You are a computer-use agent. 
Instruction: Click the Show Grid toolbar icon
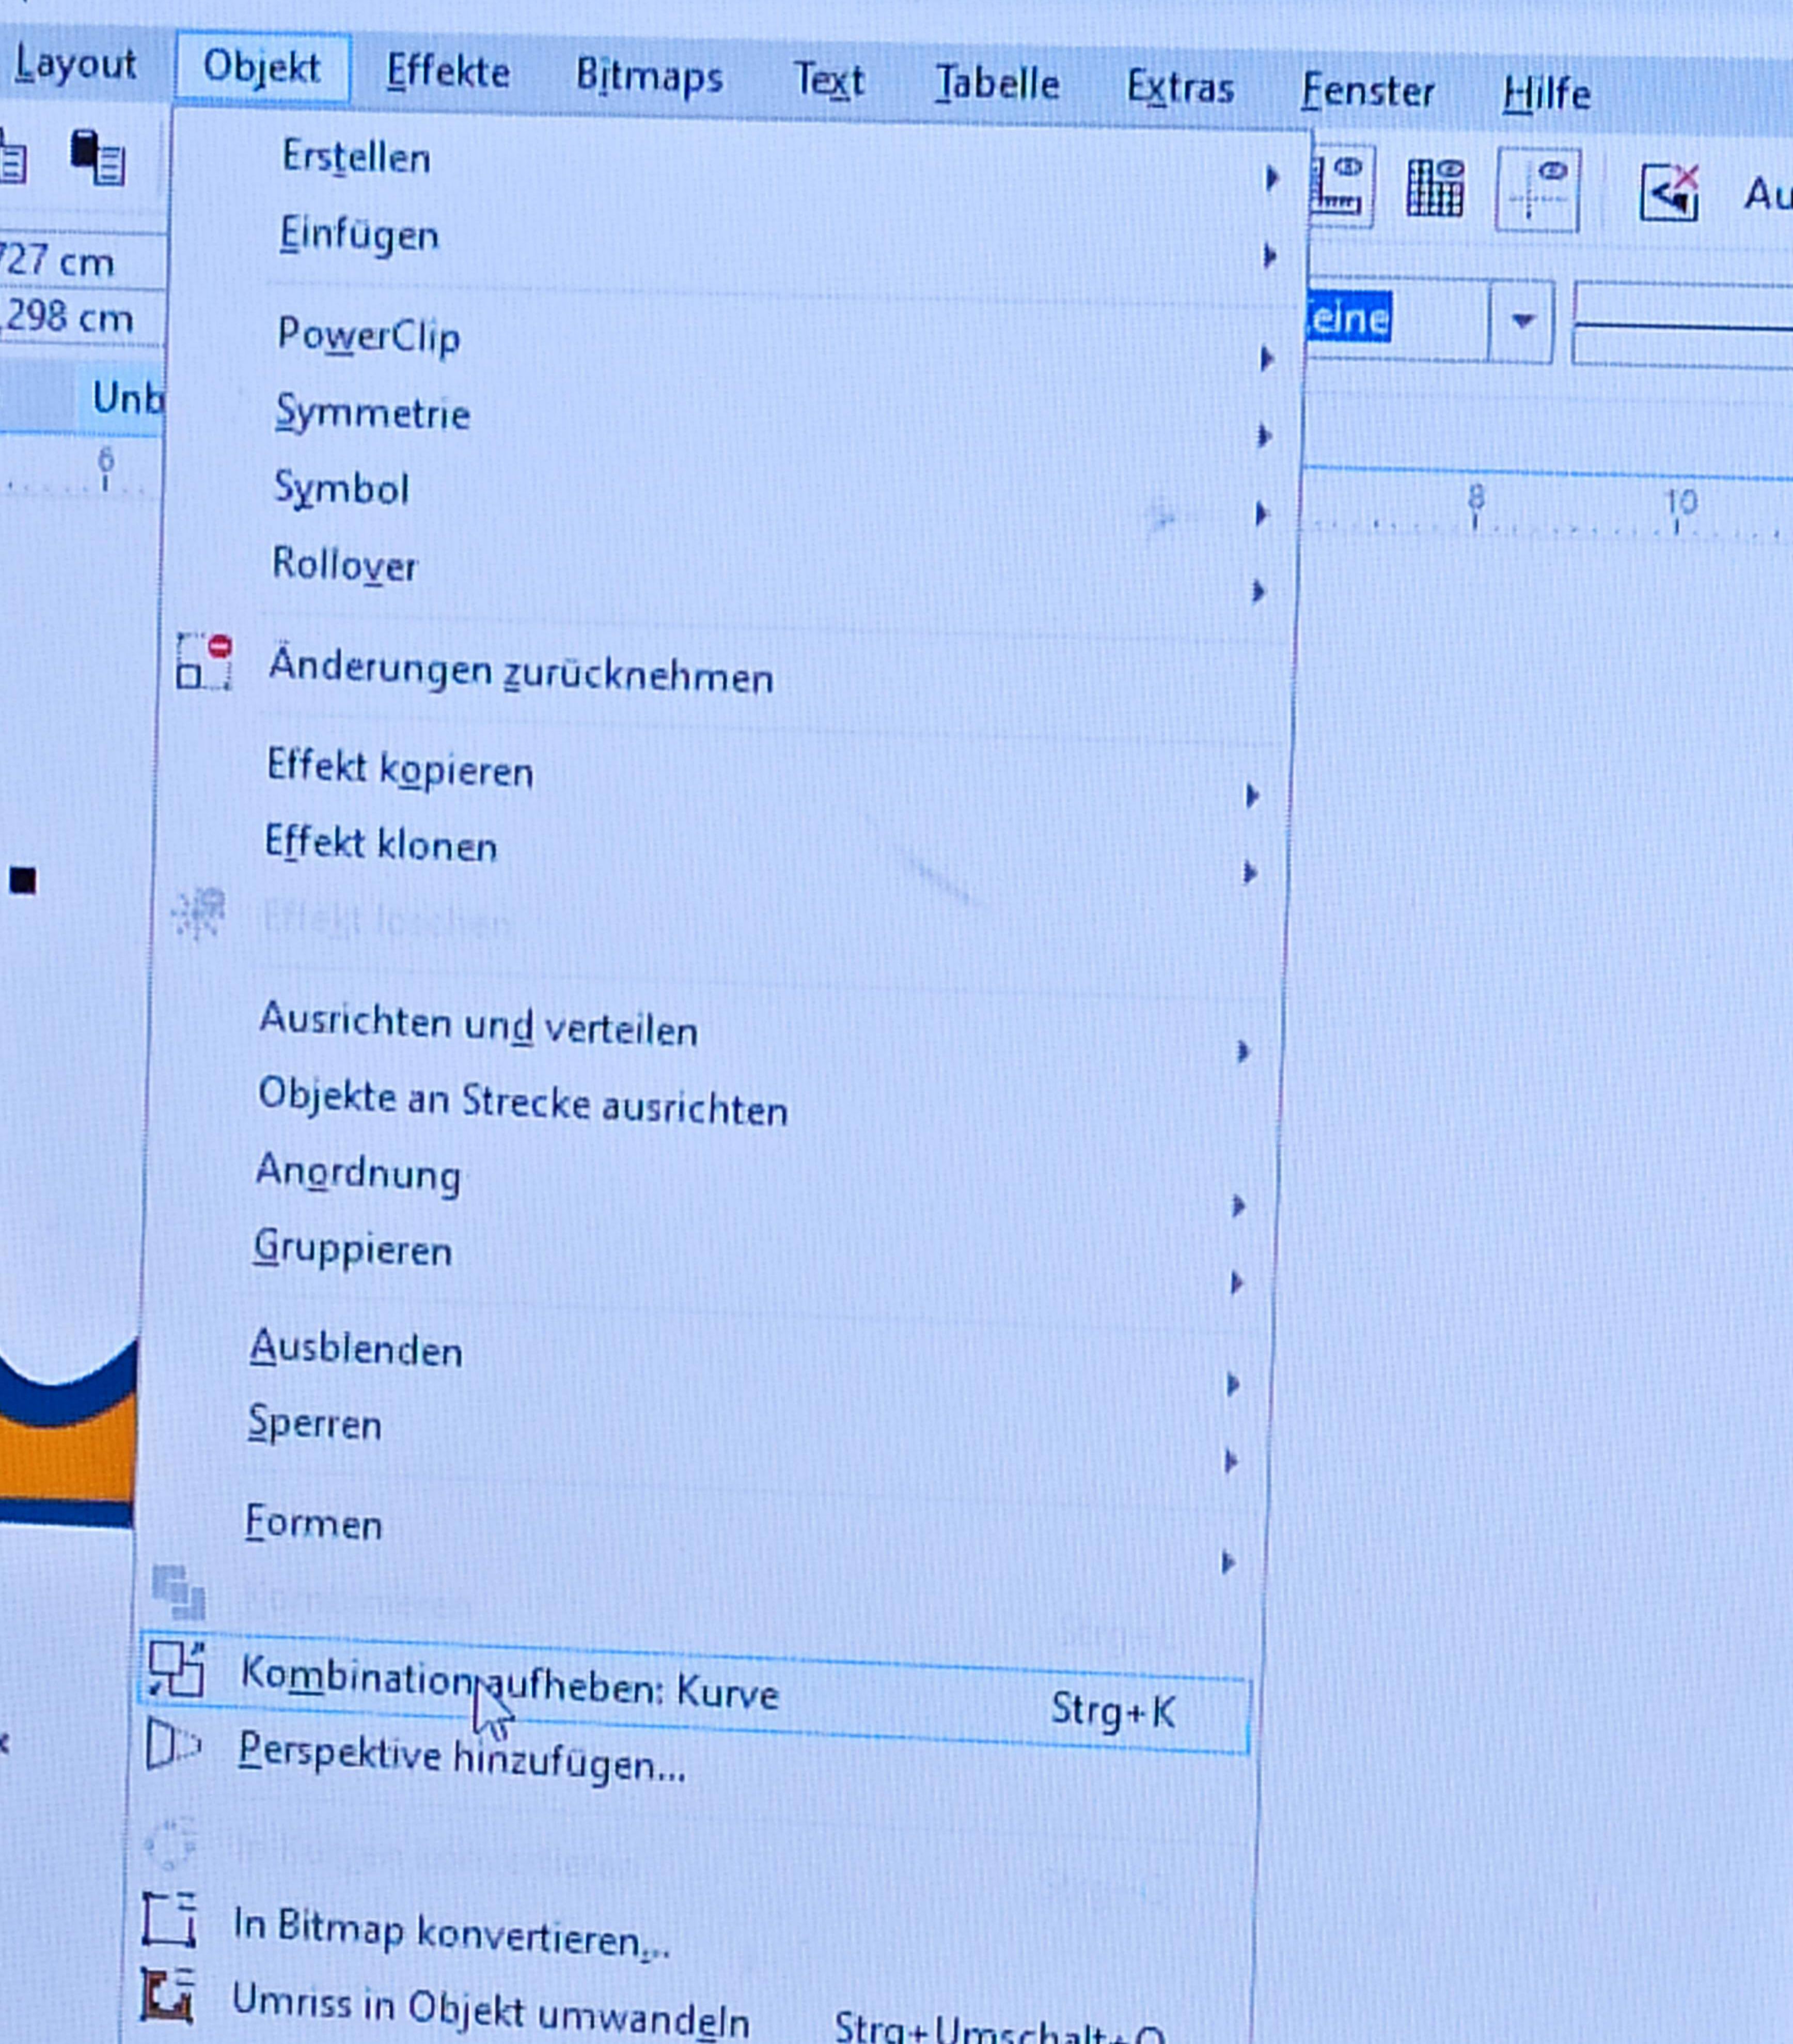[1435, 188]
